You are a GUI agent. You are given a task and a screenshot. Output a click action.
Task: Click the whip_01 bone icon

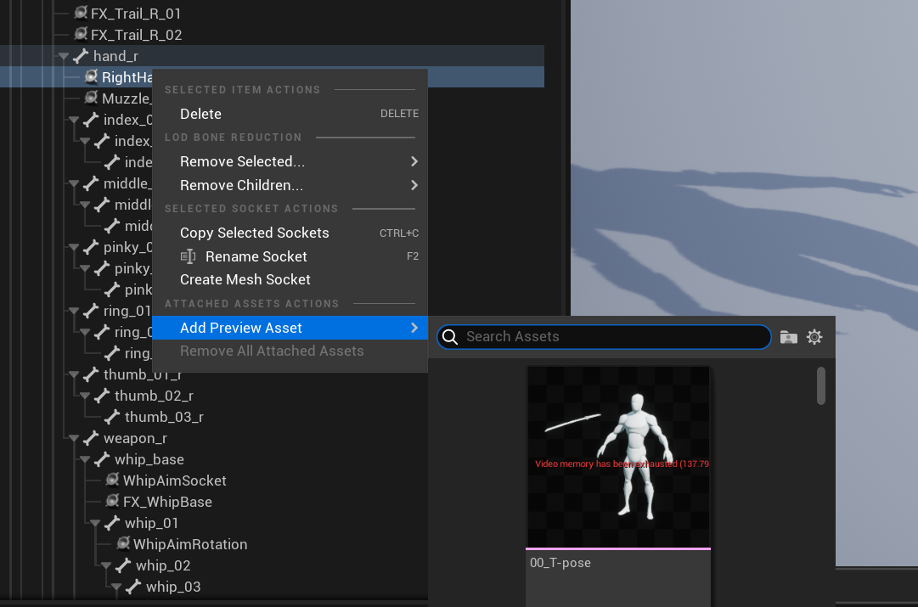click(112, 523)
